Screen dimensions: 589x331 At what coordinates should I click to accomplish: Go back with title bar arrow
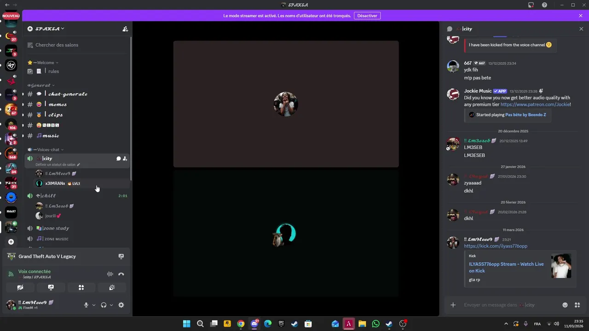coord(7,5)
